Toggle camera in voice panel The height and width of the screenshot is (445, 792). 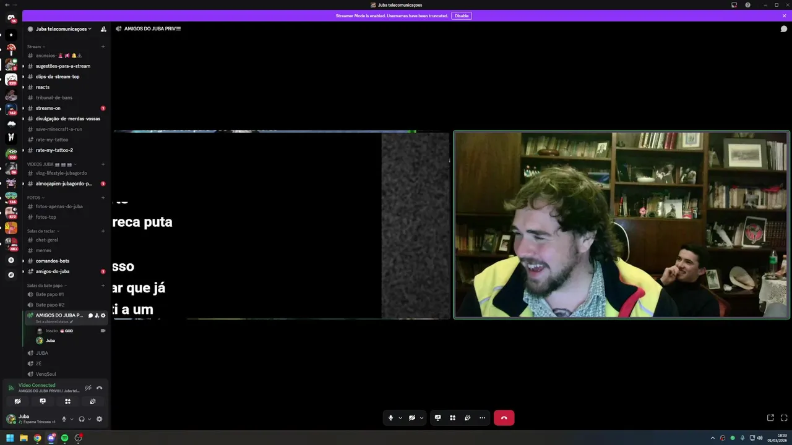17,401
